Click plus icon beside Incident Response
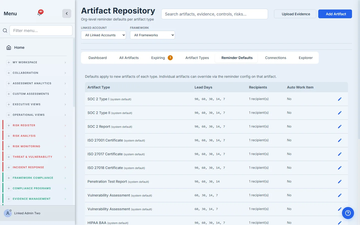Viewport: 360px width, 225px height. tap(9, 167)
